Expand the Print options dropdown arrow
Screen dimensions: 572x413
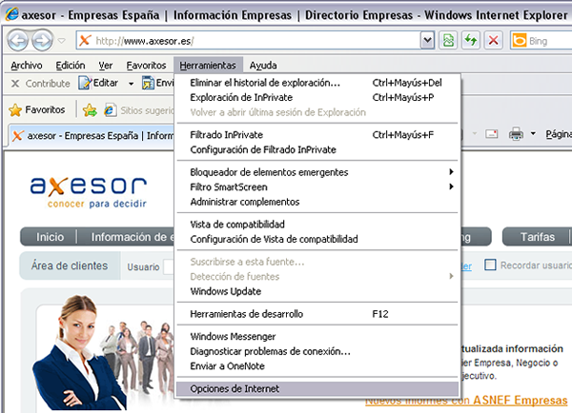(533, 134)
